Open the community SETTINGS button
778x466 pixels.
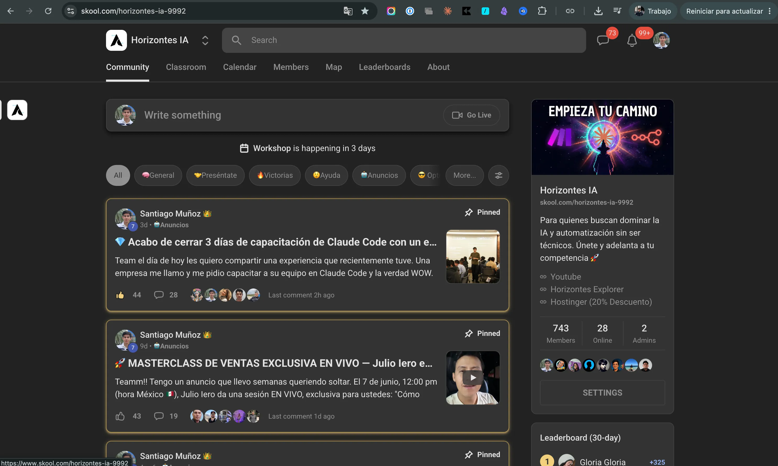pos(603,393)
